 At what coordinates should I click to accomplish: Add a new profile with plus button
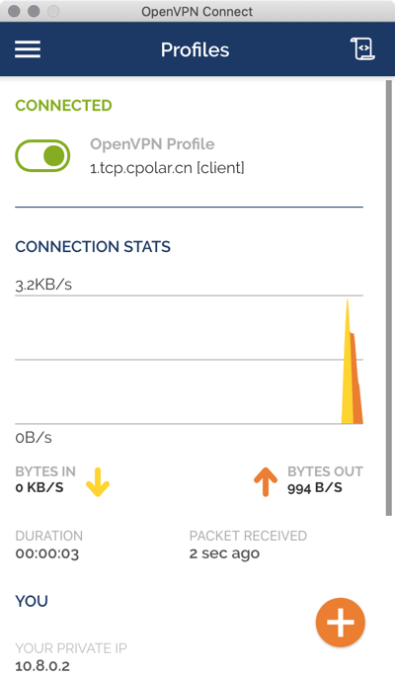tap(341, 623)
